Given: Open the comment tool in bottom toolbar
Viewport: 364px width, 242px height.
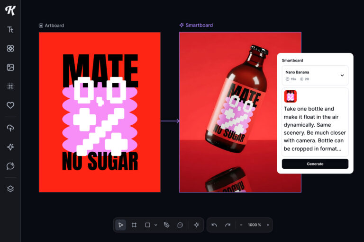Looking at the screenshot, I should (180, 225).
